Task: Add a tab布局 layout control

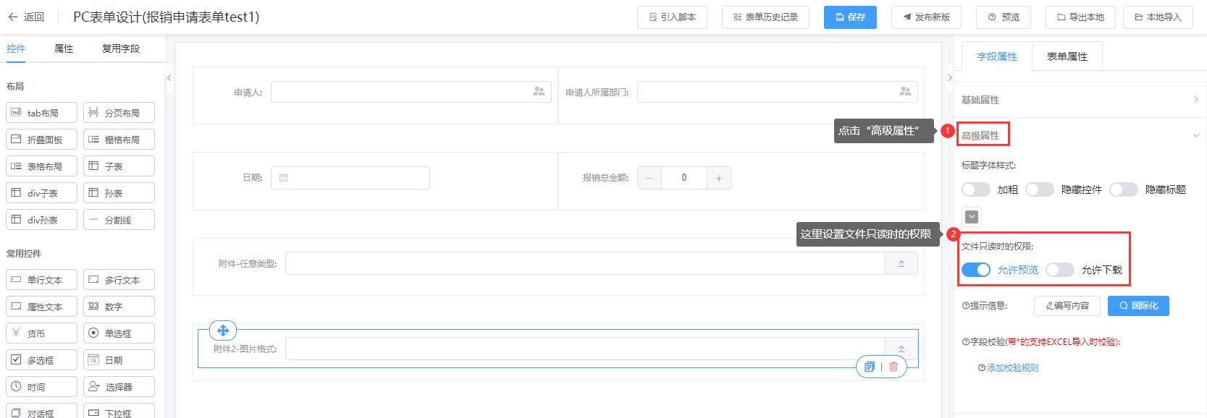Action: [x=41, y=113]
